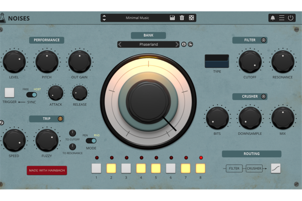Image resolution: width=302 pixels, height=201 pixels.
Task: Click the Made with Hainbach button
Action: [47, 170]
